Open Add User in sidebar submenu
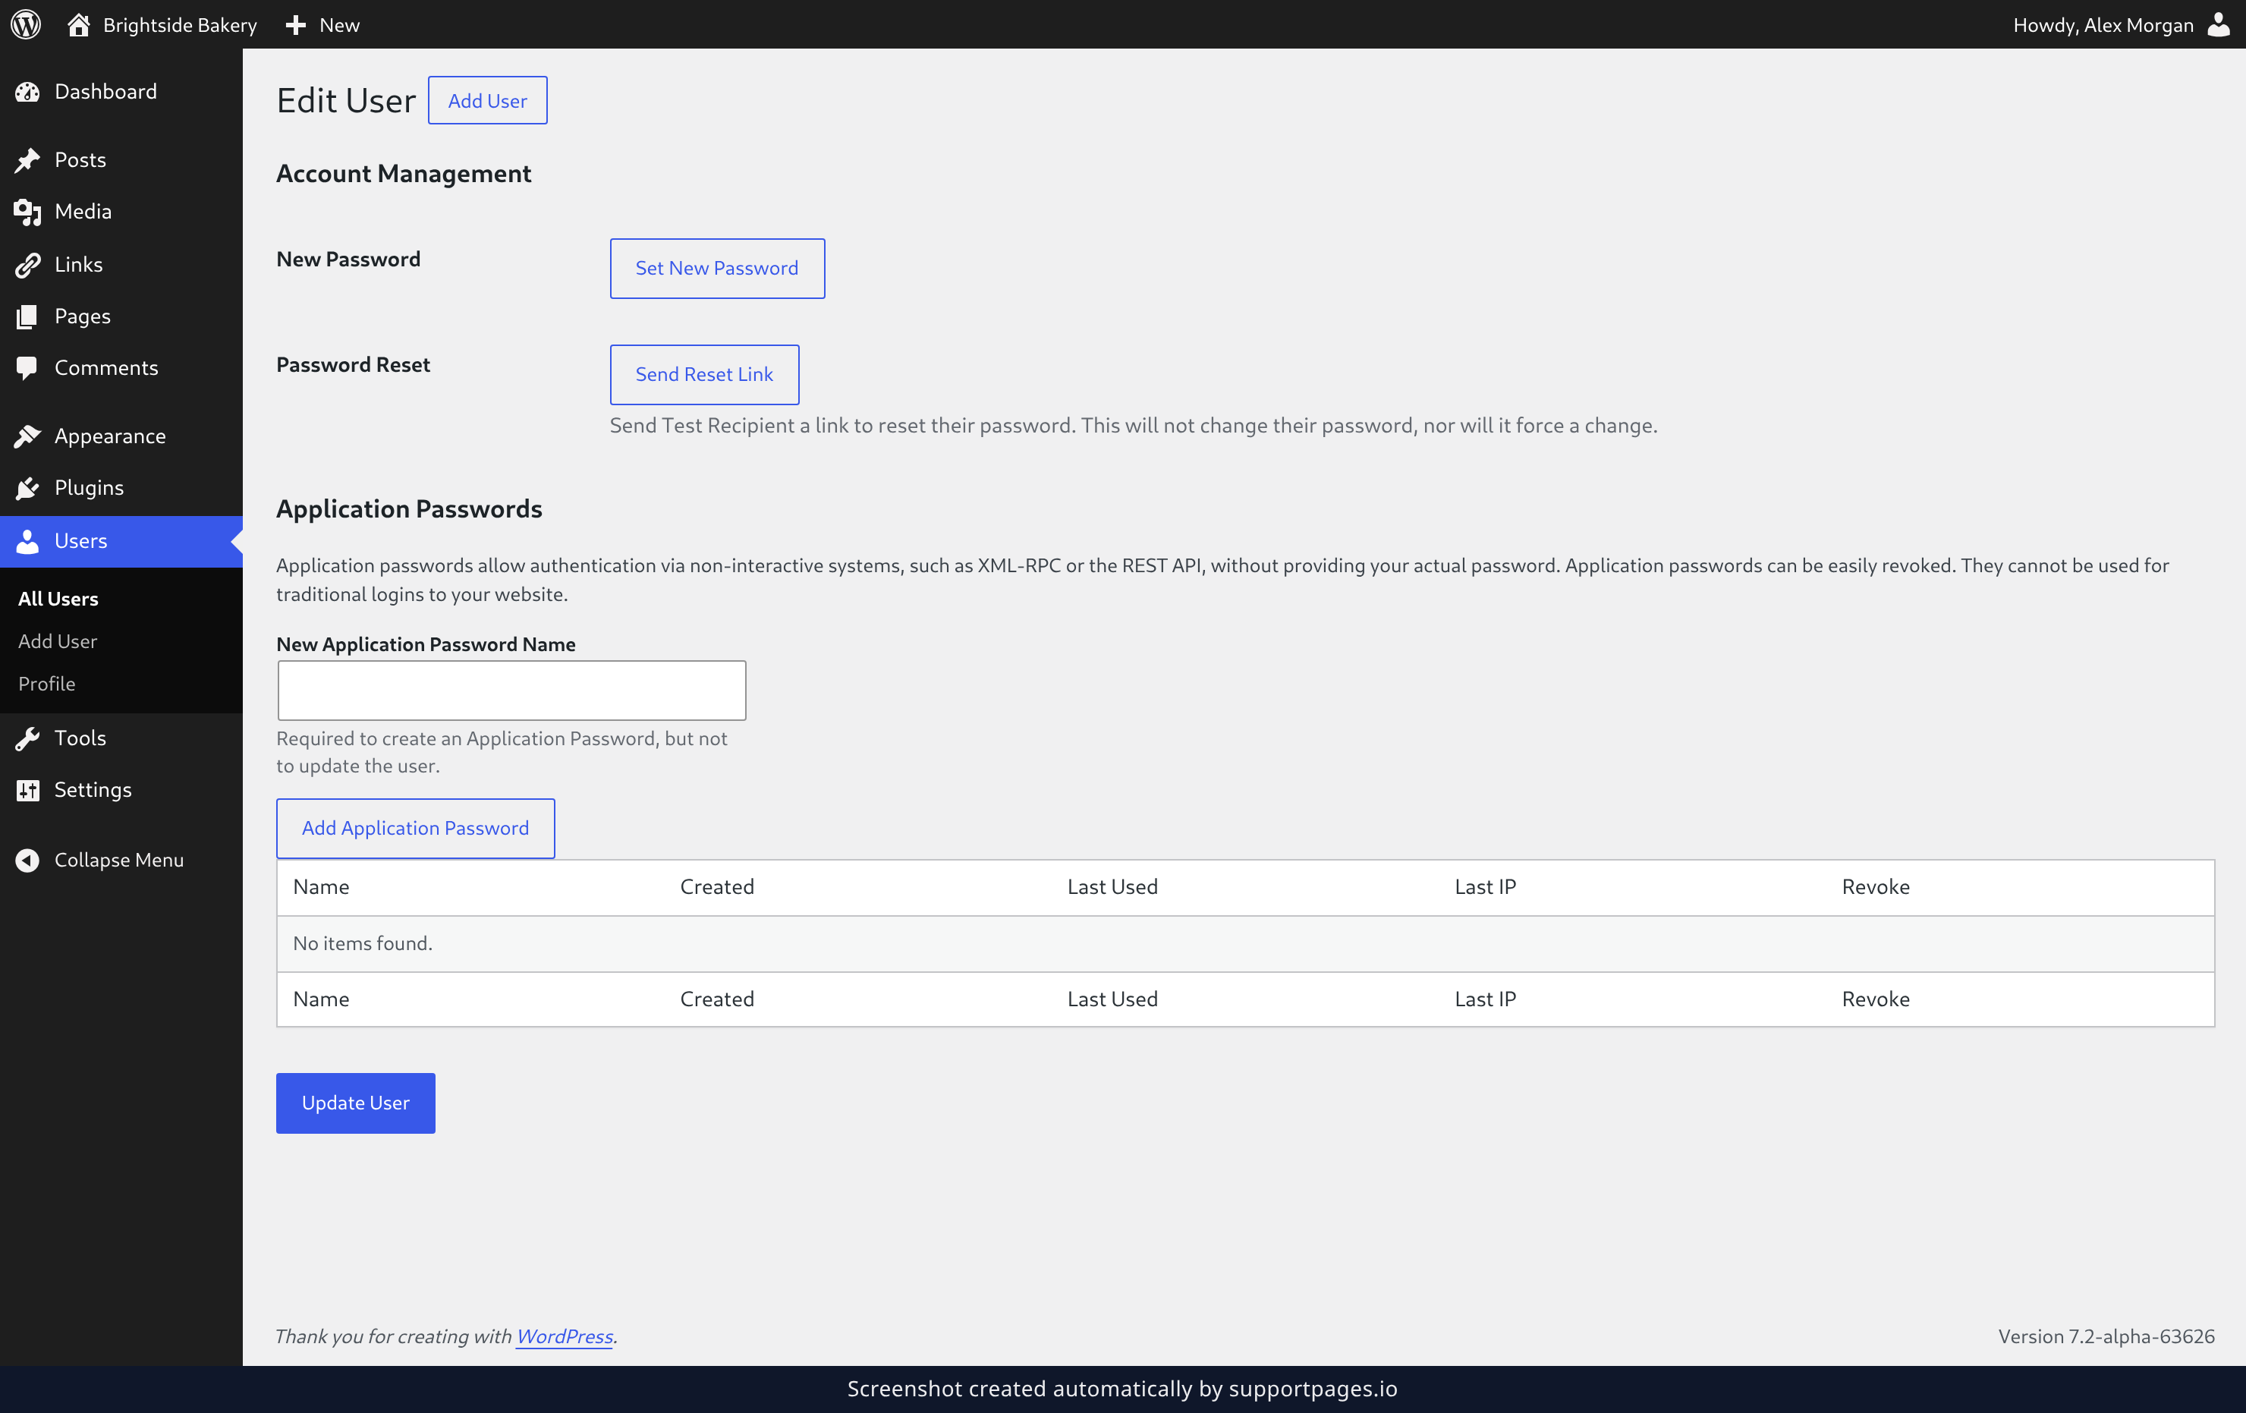The image size is (2246, 1413). (x=58, y=640)
